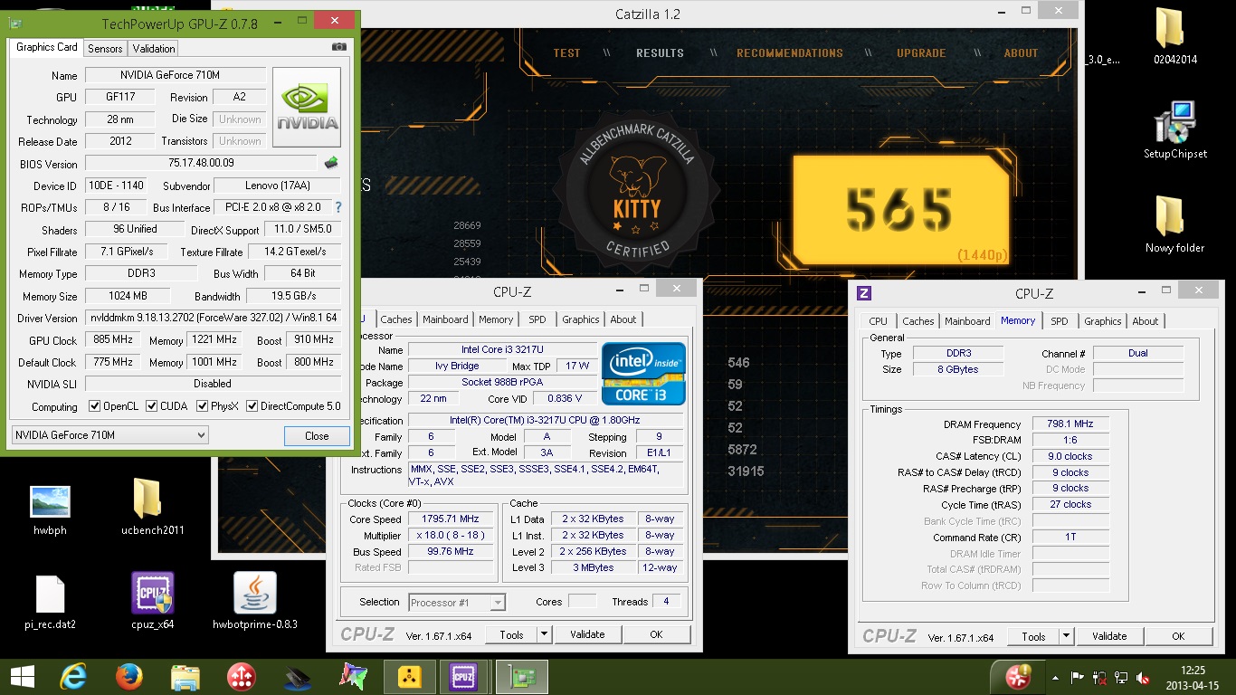
Task: Open the Processor #1 selection dropdown
Action: tap(457, 602)
